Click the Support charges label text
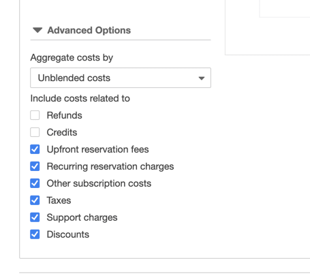This screenshot has width=310, height=280. (x=82, y=217)
